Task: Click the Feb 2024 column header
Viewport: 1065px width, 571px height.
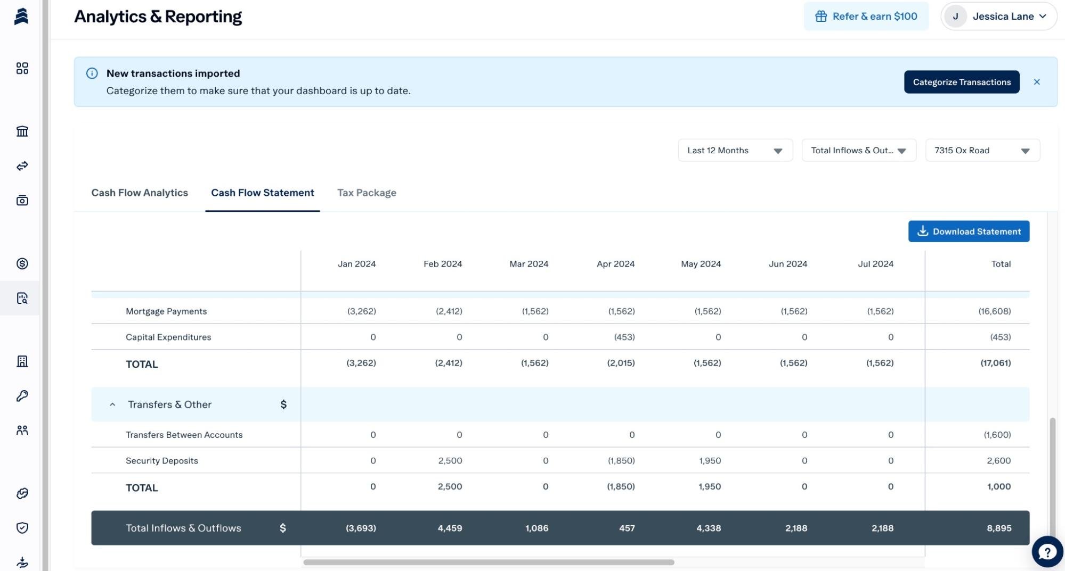Action: (x=443, y=264)
